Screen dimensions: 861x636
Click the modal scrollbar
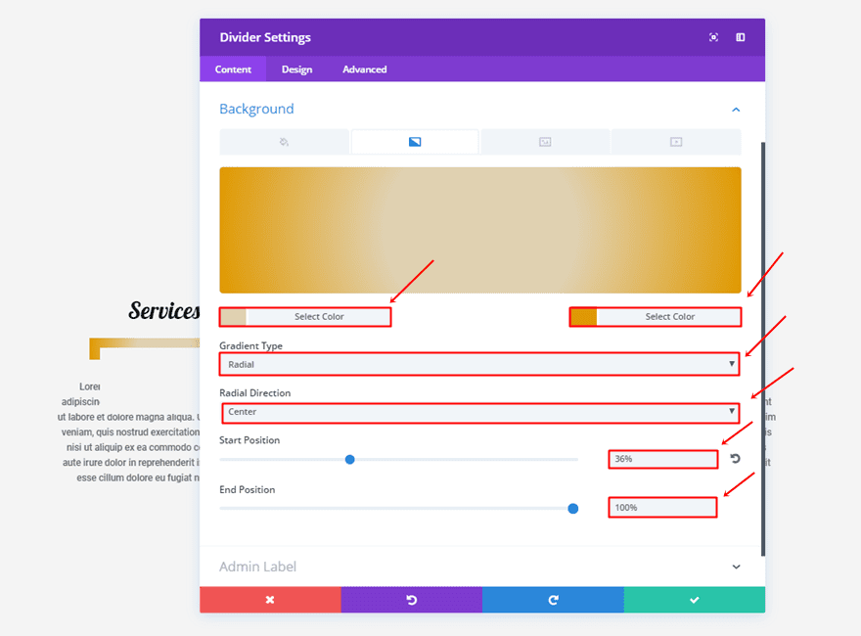tap(763, 348)
